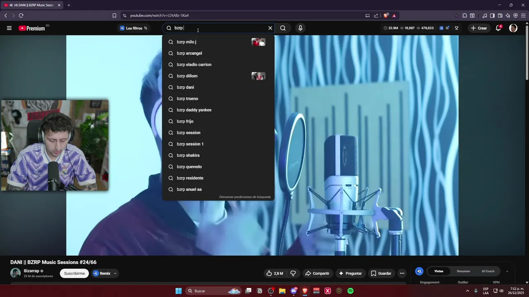Click the Compartir button

point(317,273)
